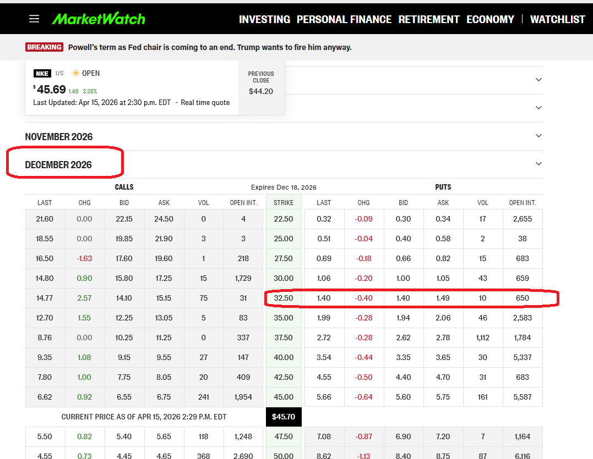Open the Retirement menu
The height and width of the screenshot is (459, 593).
[429, 19]
